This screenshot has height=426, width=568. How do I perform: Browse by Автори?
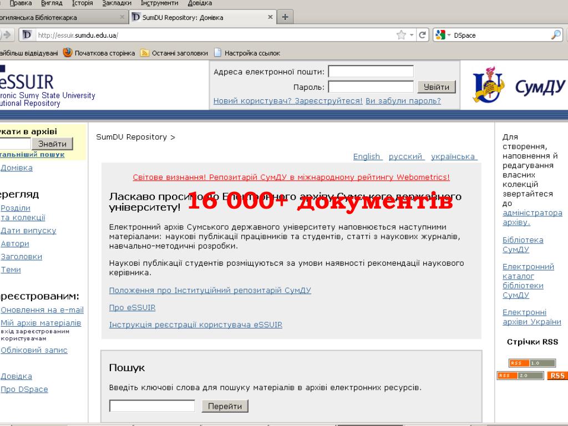point(14,244)
